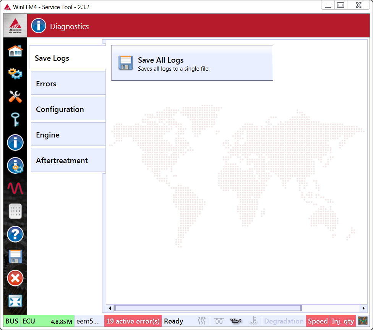Viewport: 373px width, 330px height.
Task: Click the 19 active error(s) indicator
Action: pos(133,321)
